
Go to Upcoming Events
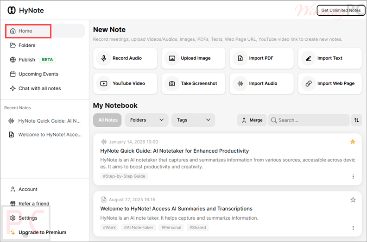pos(34,74)
